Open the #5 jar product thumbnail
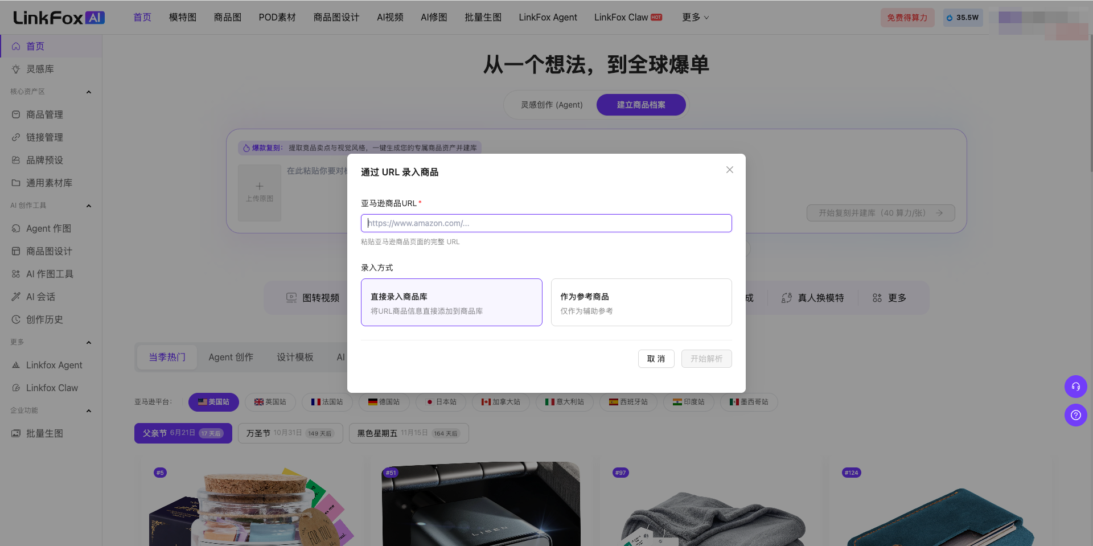This screenshot has width=1093, height=546. (x=252, y=503)
